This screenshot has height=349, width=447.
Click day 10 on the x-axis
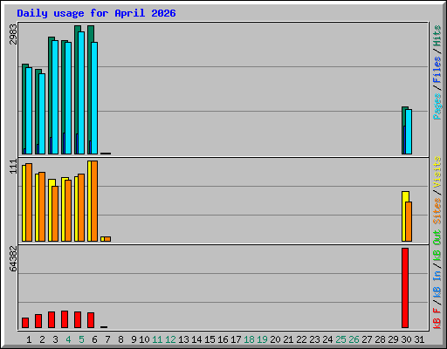[x=144, y=339]
